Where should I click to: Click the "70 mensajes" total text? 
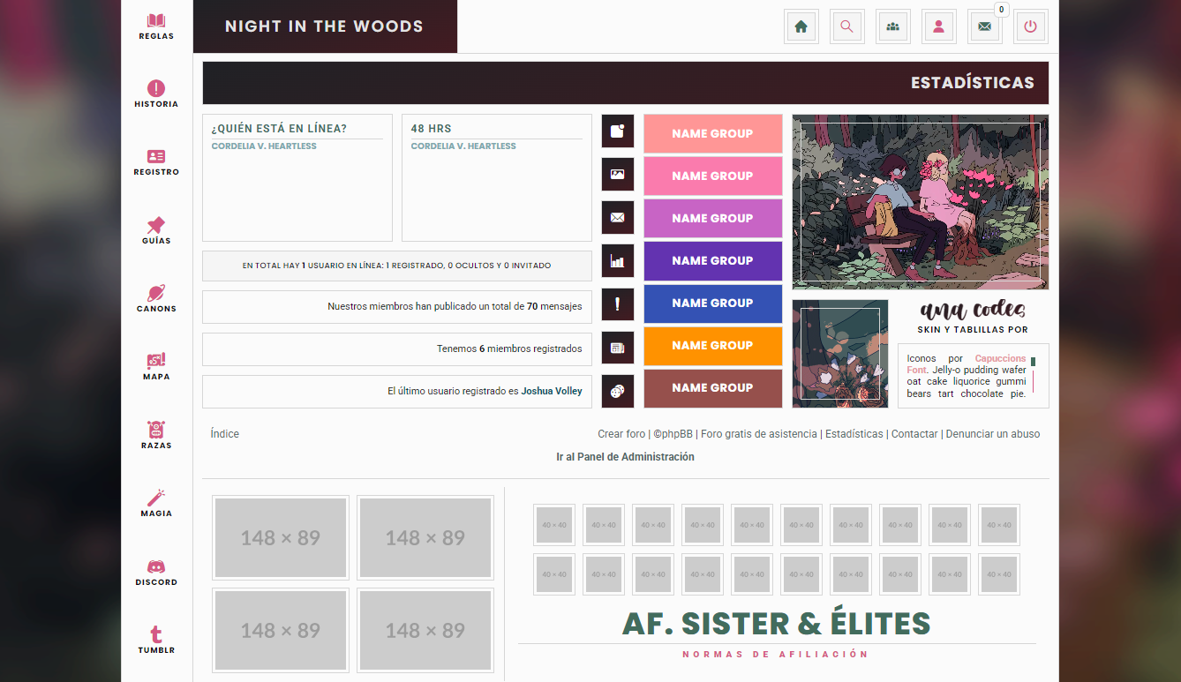pos(554,306)
